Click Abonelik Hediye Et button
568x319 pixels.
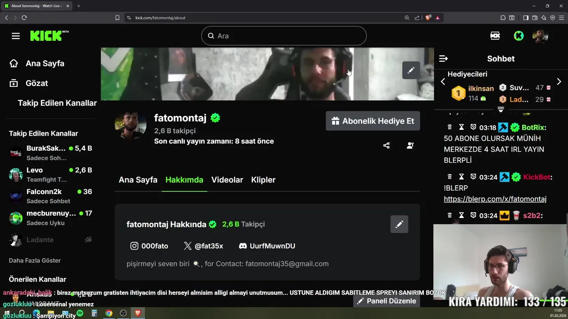pos(373,121)
